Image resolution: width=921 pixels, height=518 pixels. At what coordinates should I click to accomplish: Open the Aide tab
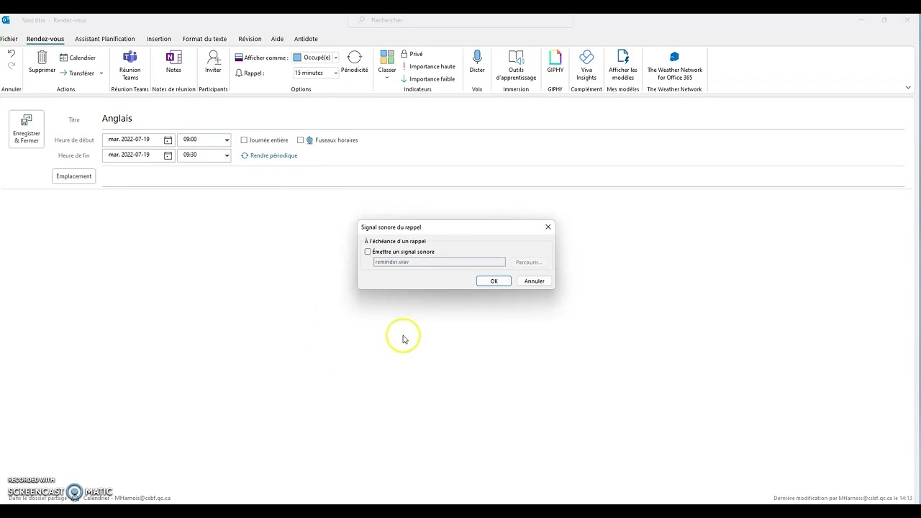277,39
